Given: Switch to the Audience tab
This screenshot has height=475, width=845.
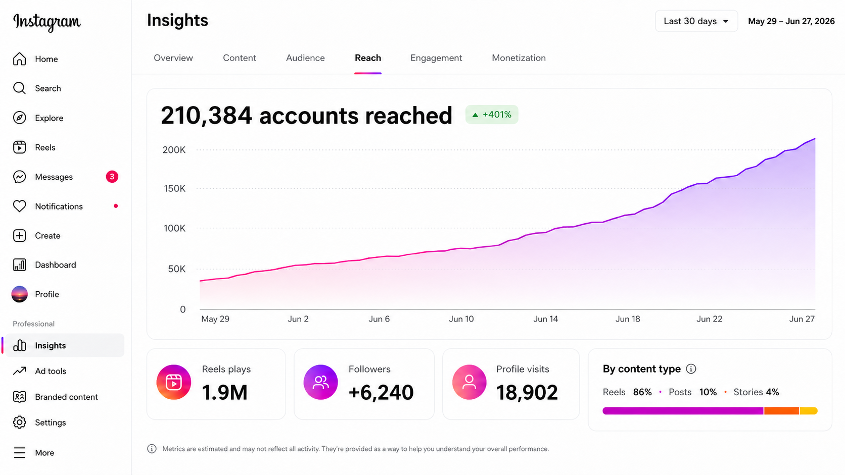Looking at the screenshot, I should 305,58.
